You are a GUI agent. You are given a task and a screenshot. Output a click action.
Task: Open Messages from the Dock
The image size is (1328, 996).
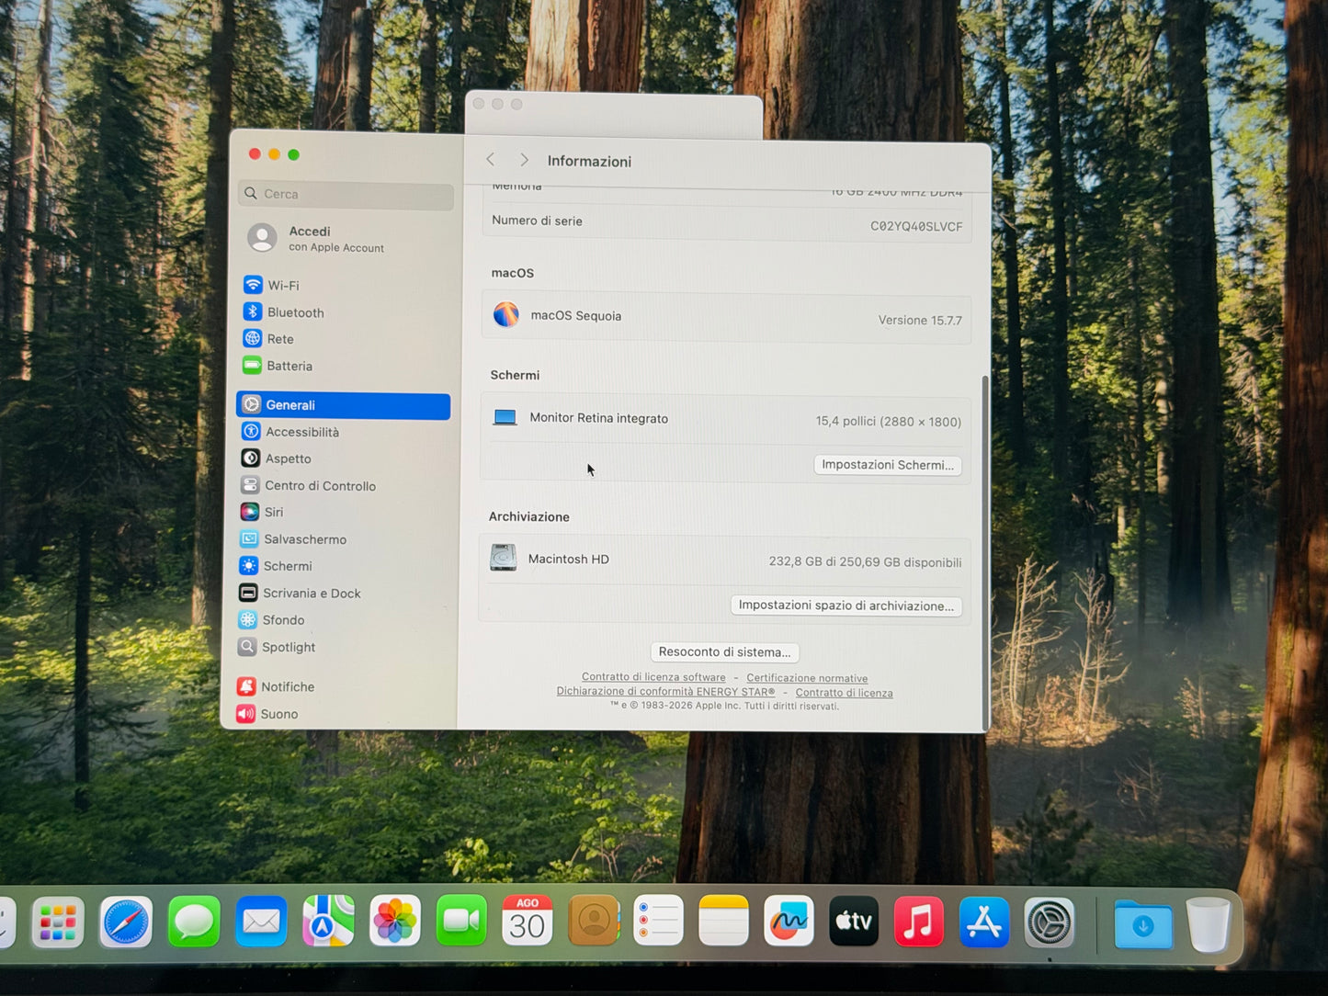tap(194, 922)
